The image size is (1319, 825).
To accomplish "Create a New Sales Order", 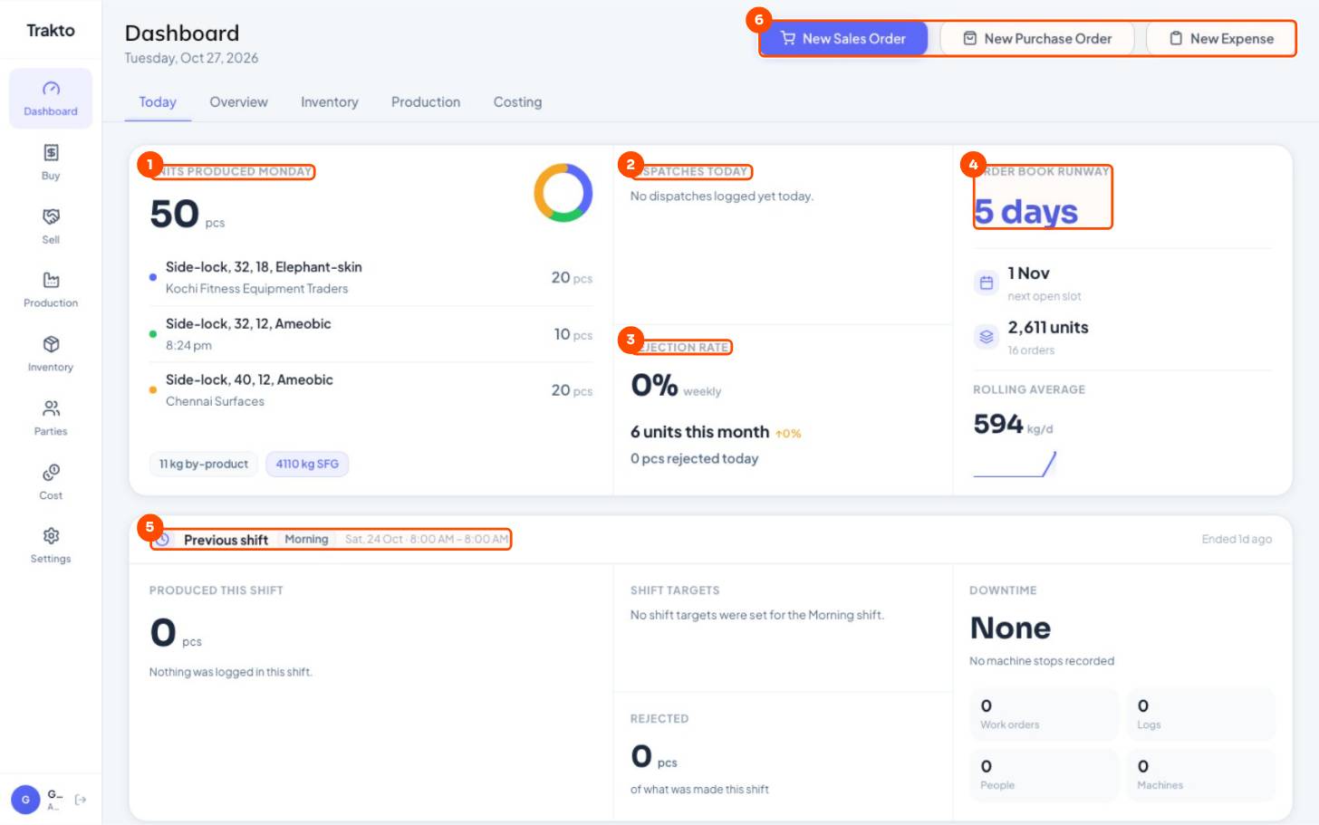I will coord(843,39).
